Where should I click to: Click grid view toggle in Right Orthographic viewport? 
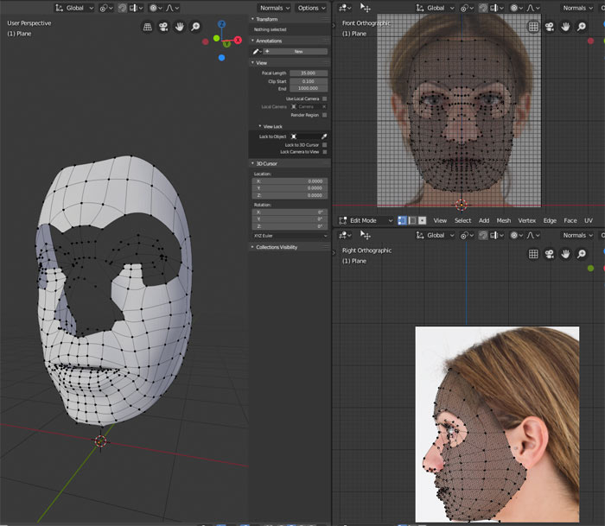533,254
